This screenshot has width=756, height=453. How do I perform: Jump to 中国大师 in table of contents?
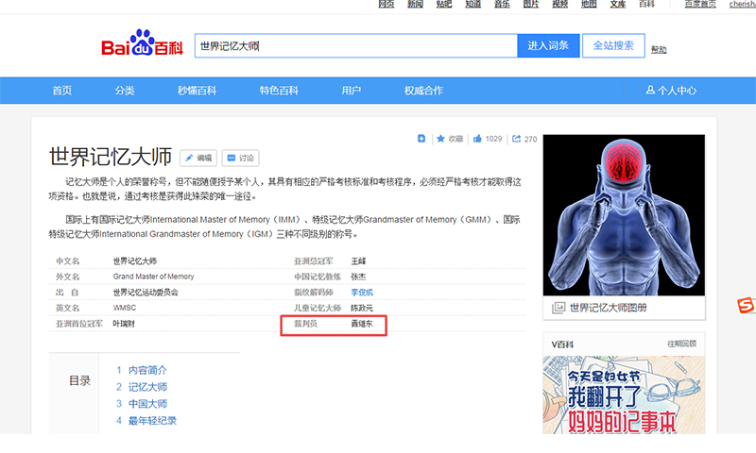[147, 404]
